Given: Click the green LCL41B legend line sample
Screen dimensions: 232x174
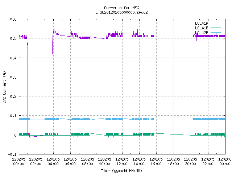Looking at the screenshot, I should (216, 28).
